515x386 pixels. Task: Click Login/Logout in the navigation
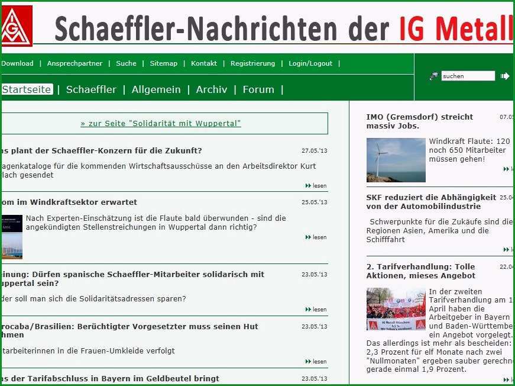(310, 63)
